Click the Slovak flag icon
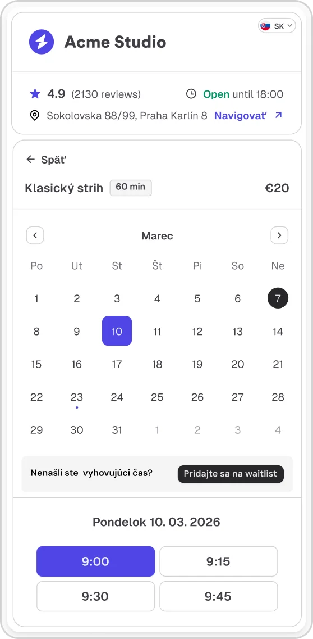The height and width of the screenshot is (639, 313). [265, 26]
